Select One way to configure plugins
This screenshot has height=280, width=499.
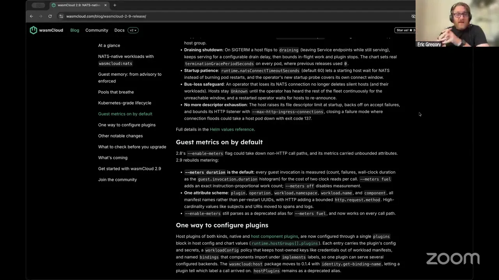(127, 125)
